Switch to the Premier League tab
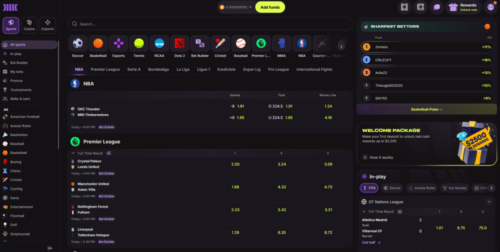This screenshot has height=252, width=500. 105,69
